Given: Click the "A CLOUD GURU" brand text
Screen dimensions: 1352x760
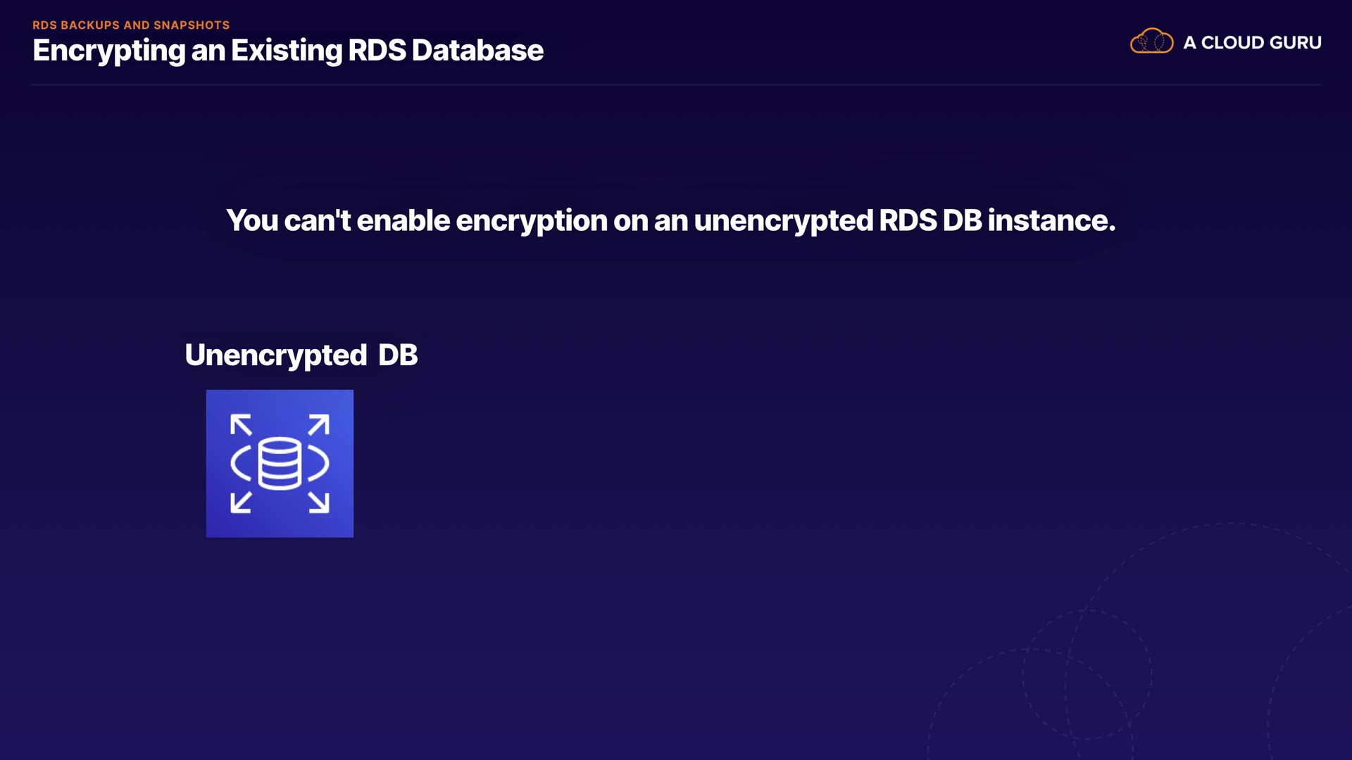Looking at the screenshot, I should pos(1252,43).
